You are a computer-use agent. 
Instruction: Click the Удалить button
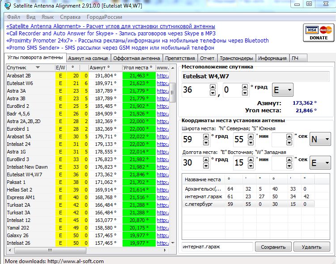[311, 247]
